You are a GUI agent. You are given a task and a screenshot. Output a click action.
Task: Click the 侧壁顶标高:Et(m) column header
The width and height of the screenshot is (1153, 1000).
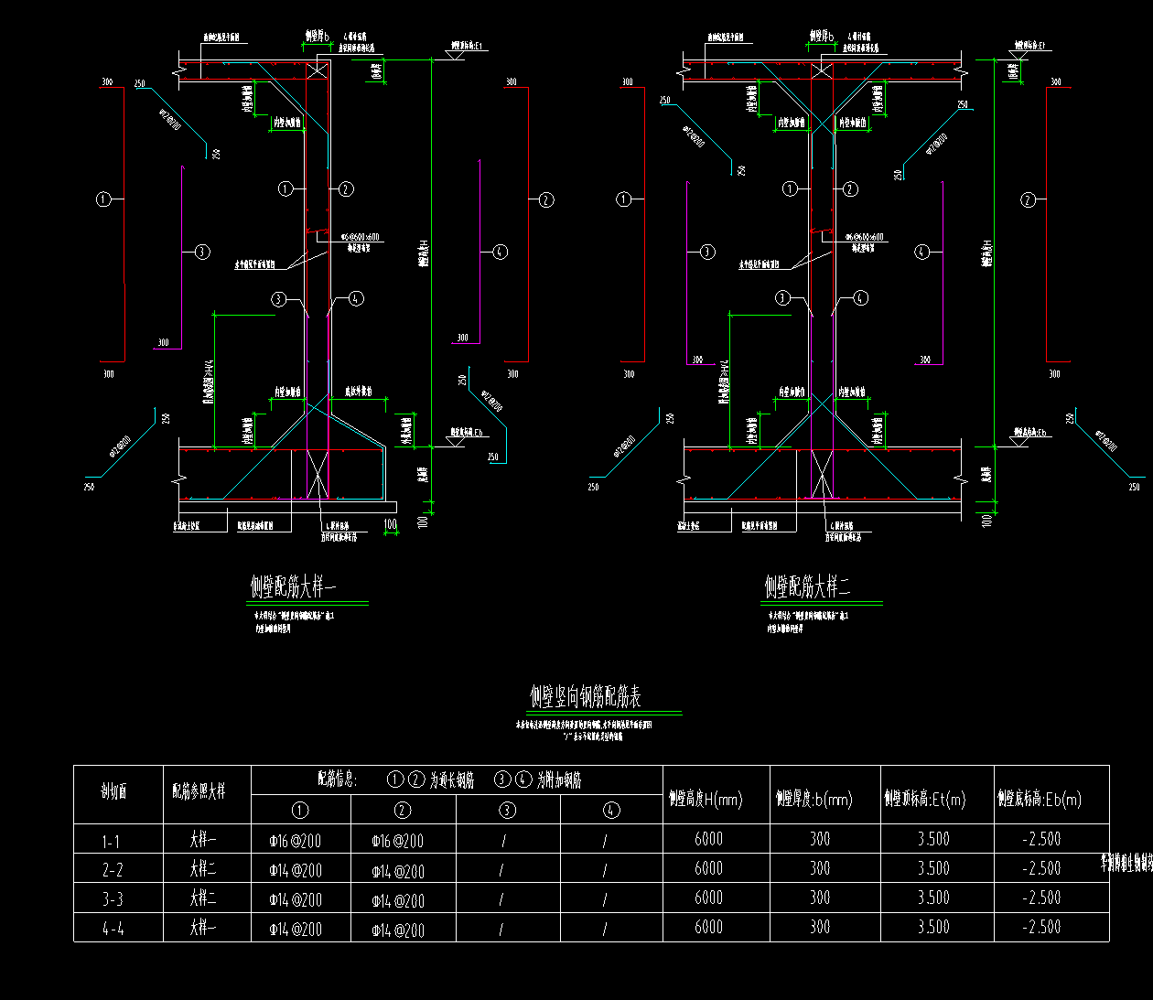(925, 800)
